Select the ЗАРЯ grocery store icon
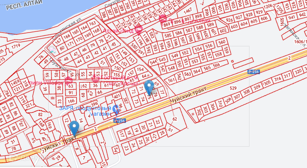Viewport: 307px width, 168px height. [x=116, y=110]
